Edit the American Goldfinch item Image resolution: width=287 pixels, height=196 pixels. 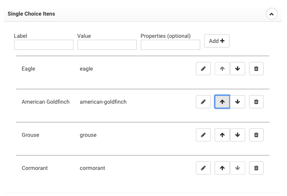(x=203, y=102)
